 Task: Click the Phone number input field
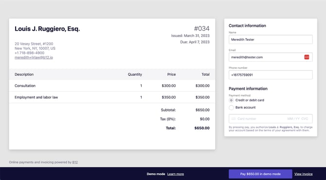(271, 75)
